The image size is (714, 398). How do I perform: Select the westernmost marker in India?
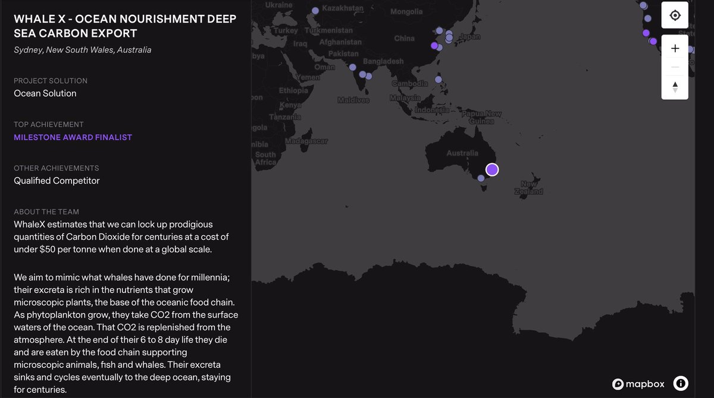tap(353, 67)
